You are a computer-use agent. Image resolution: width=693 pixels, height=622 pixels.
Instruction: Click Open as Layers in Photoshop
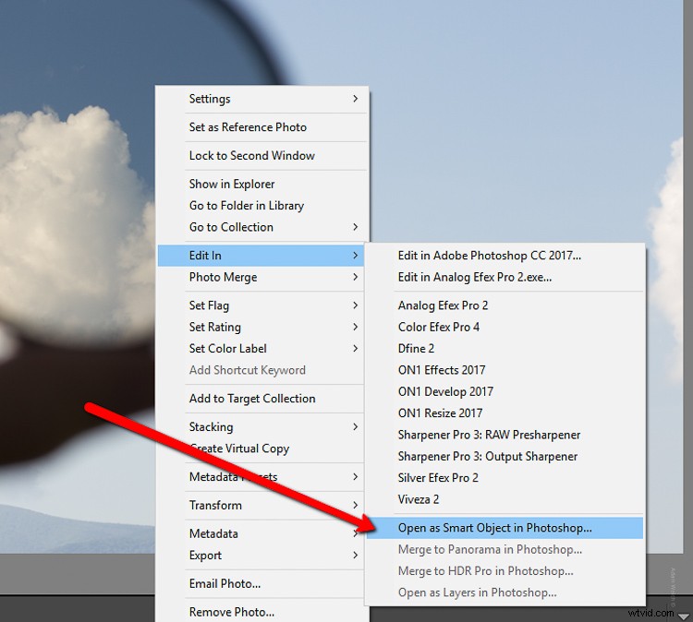pyautogui.click(x=505, y=592)
